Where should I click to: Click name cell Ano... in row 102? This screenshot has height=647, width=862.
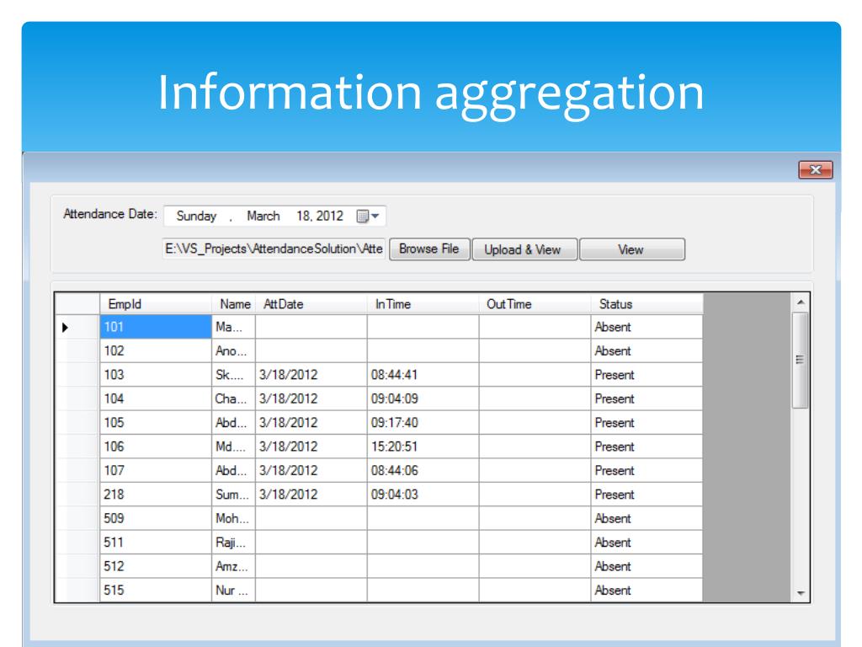pos(234,351)
